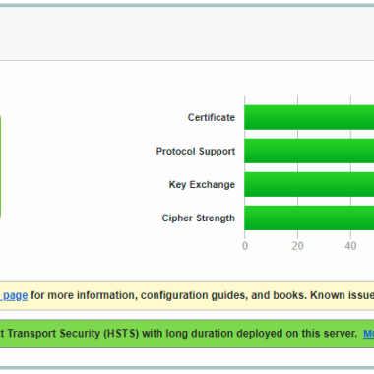Click the 40 axis tick label
This screenshot has height=374, width=374.
pos(350,246)
